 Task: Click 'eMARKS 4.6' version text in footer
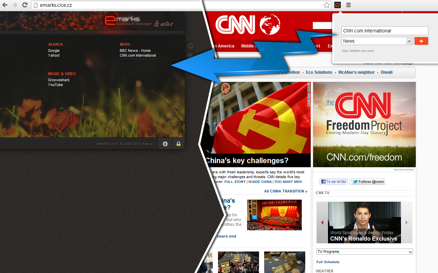coord(107,144)
